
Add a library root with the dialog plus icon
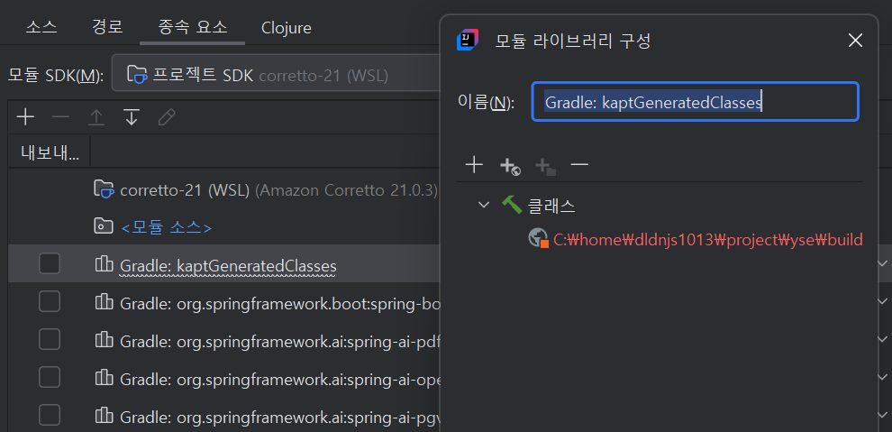(x=474, y=166)
